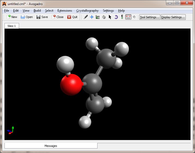195x153 pixels.
Task: Expand the Select menu
Action: pyautogui.click(x=49, y=11)
